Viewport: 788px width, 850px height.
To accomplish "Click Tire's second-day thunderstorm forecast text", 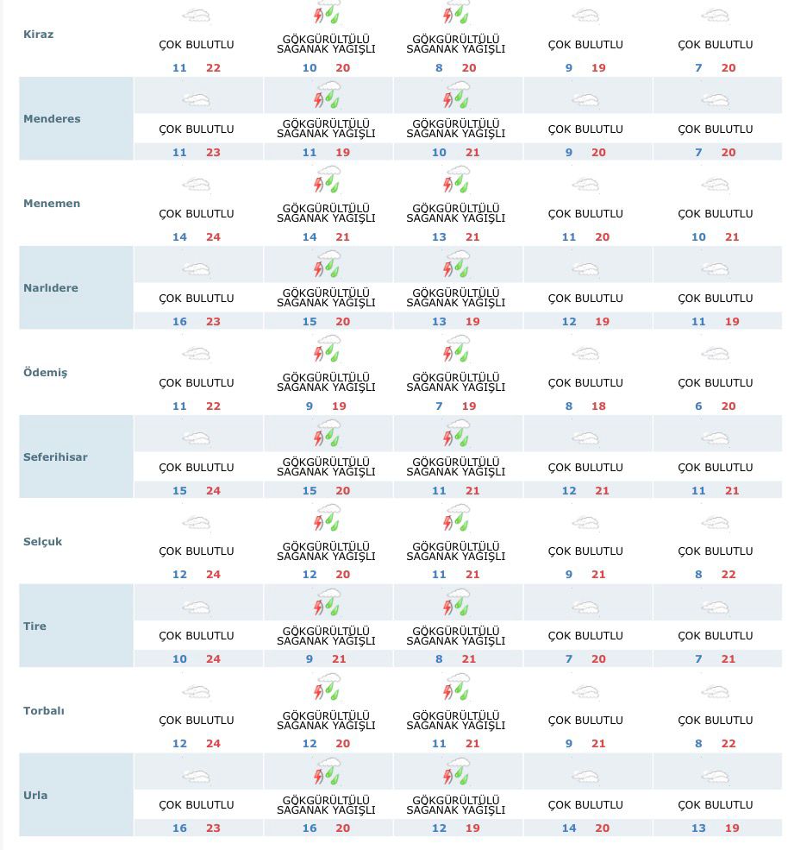I will pos(326,636).
